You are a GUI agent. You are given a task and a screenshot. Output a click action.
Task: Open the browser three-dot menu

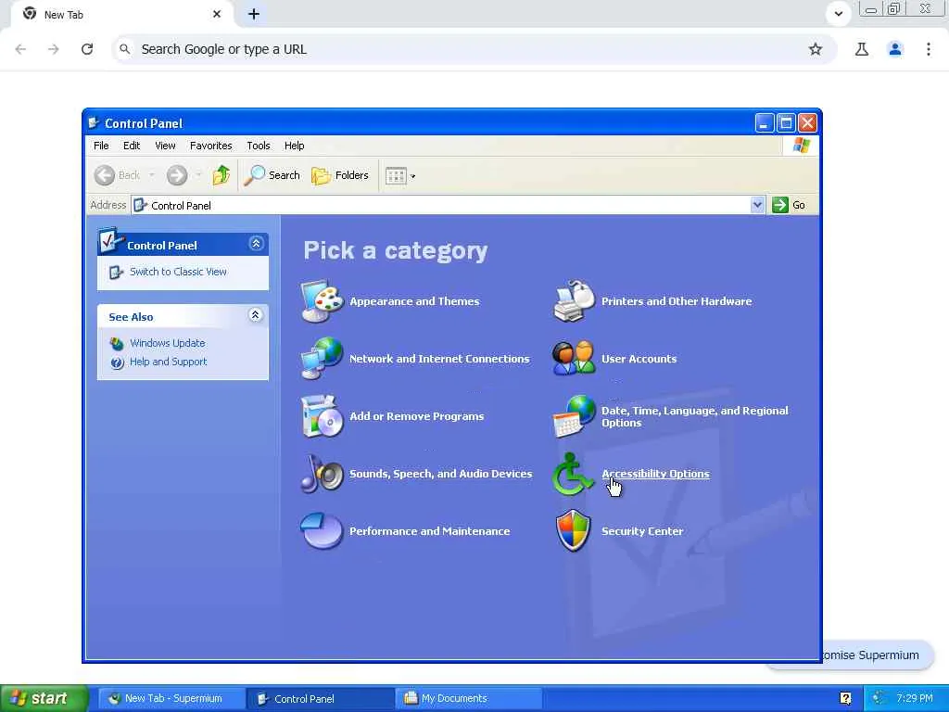928,49
